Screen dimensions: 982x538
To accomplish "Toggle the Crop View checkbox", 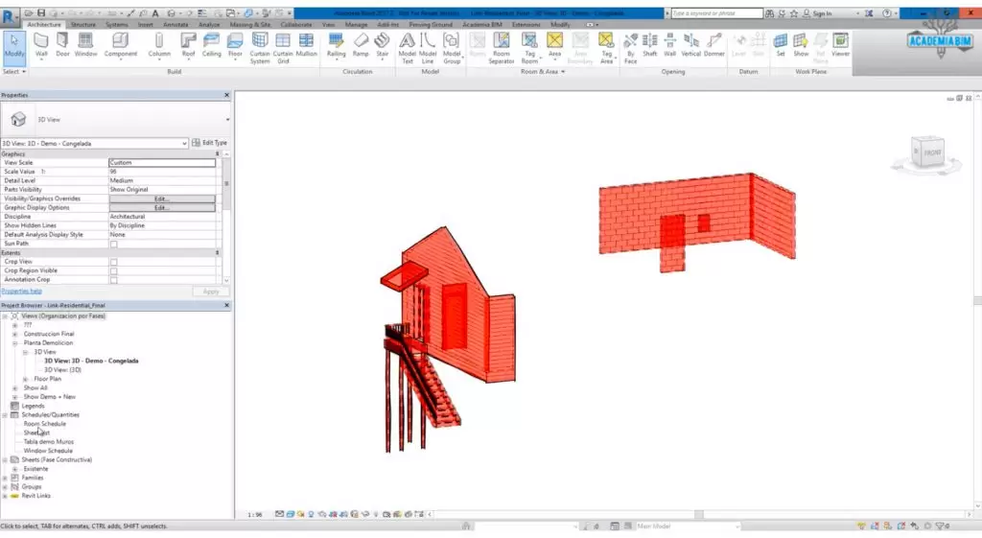I will tap(113, 262).
